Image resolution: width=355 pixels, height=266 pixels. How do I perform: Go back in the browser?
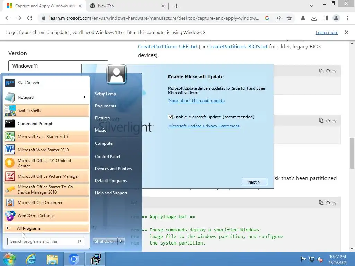8,18
